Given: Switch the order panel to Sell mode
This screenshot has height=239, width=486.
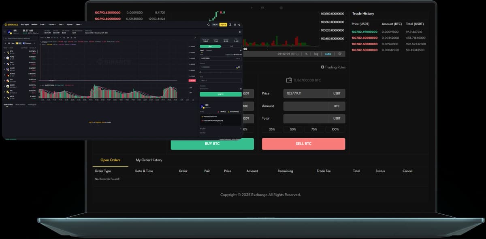Looking at the screenshot, I should [x=232, y=46].
